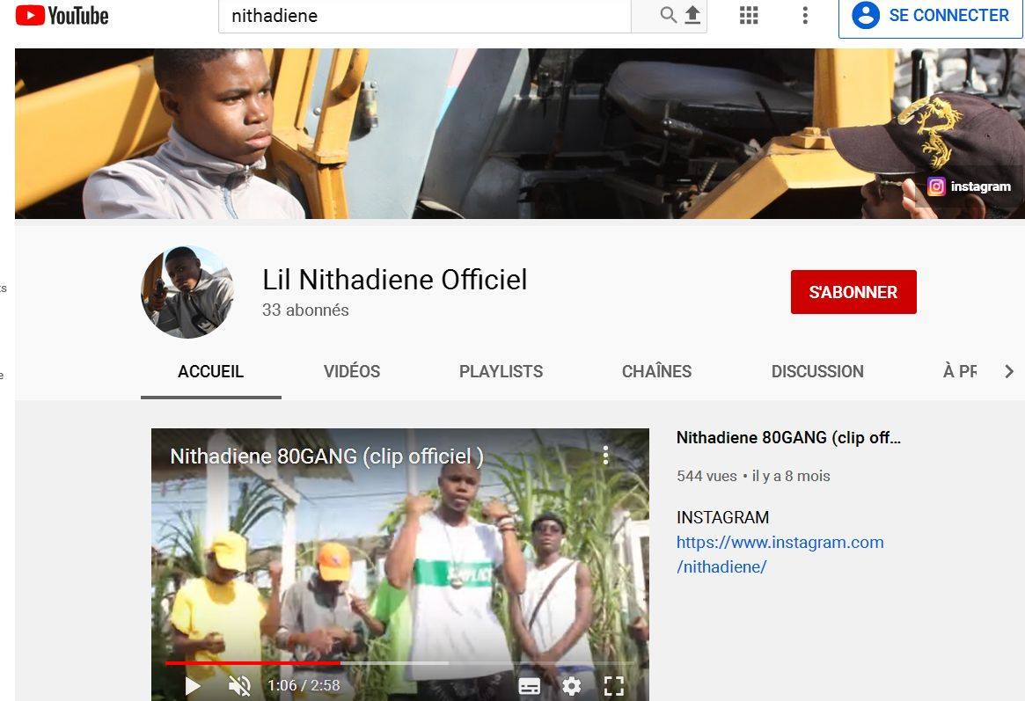Enter fullscreen mode on the video

[614, 686]
